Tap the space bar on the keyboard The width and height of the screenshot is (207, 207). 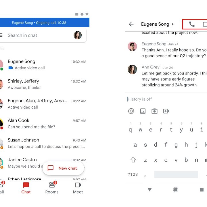coord(176,174)
